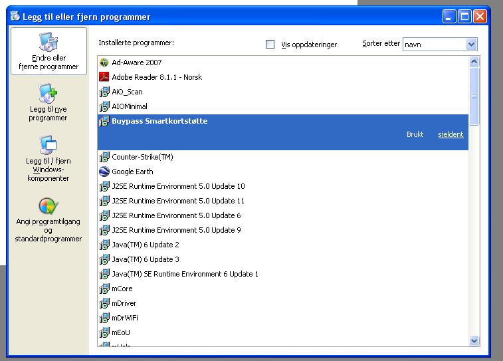This screenshot has height=361, width=503.
Task: Click the AIOMinimal installer icon
Action: point(104,106)
